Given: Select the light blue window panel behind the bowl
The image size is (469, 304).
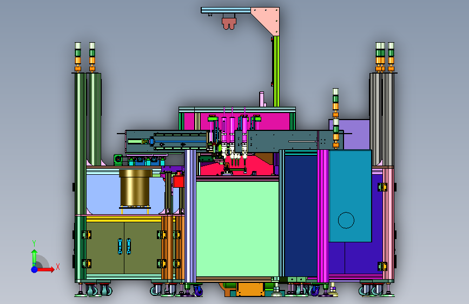Looking at the screenshot, I should coord(103,194).
